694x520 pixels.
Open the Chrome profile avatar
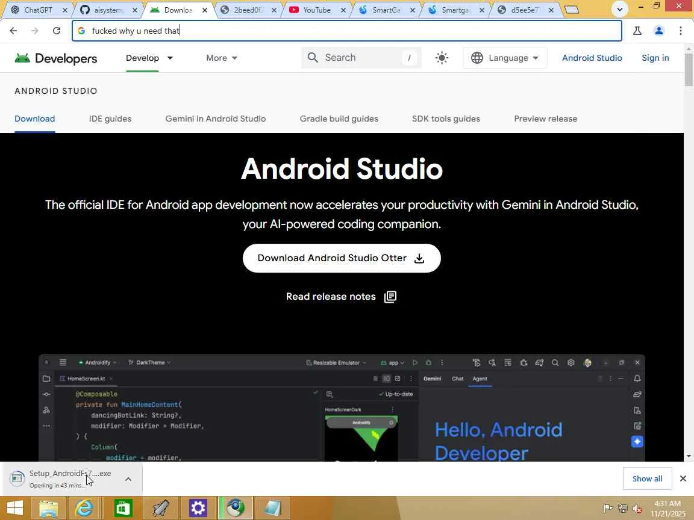(x=658, y=31)
